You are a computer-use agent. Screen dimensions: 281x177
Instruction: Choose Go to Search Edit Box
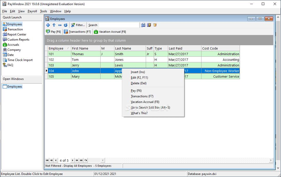(153, 108)
